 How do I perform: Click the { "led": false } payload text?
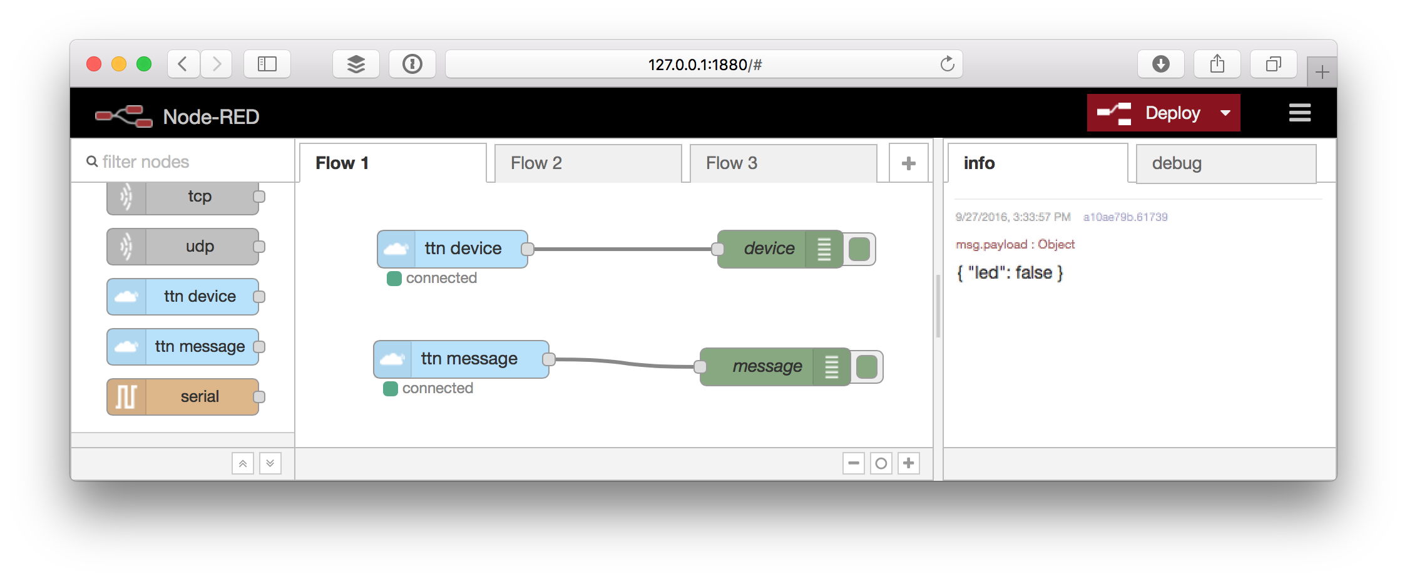pos(1010,273)
